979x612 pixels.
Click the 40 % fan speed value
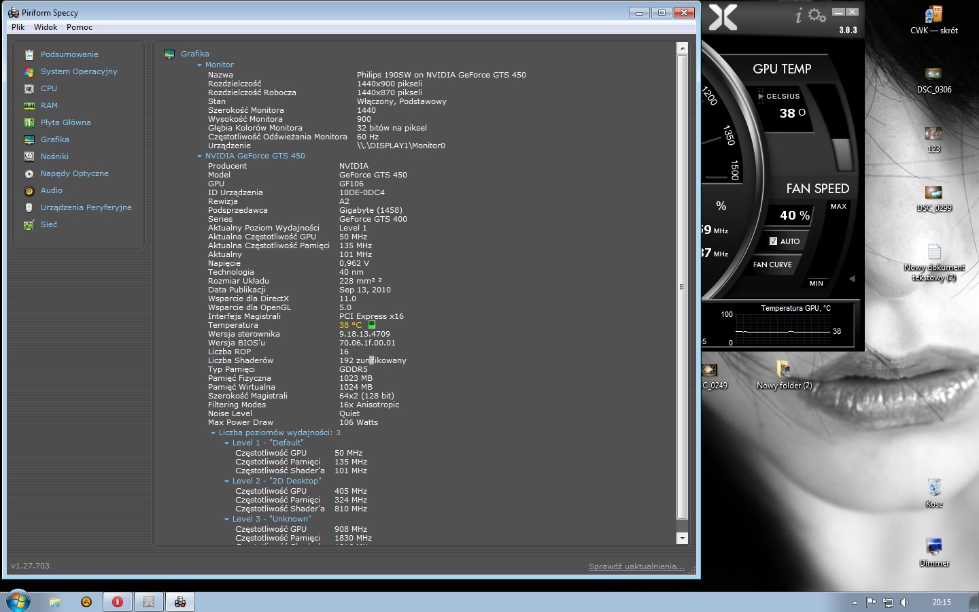click(x=795, y=216)
